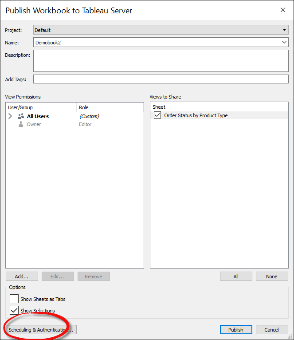Uncheck Order Status by Product Type sheet

(x=157, y=115)
